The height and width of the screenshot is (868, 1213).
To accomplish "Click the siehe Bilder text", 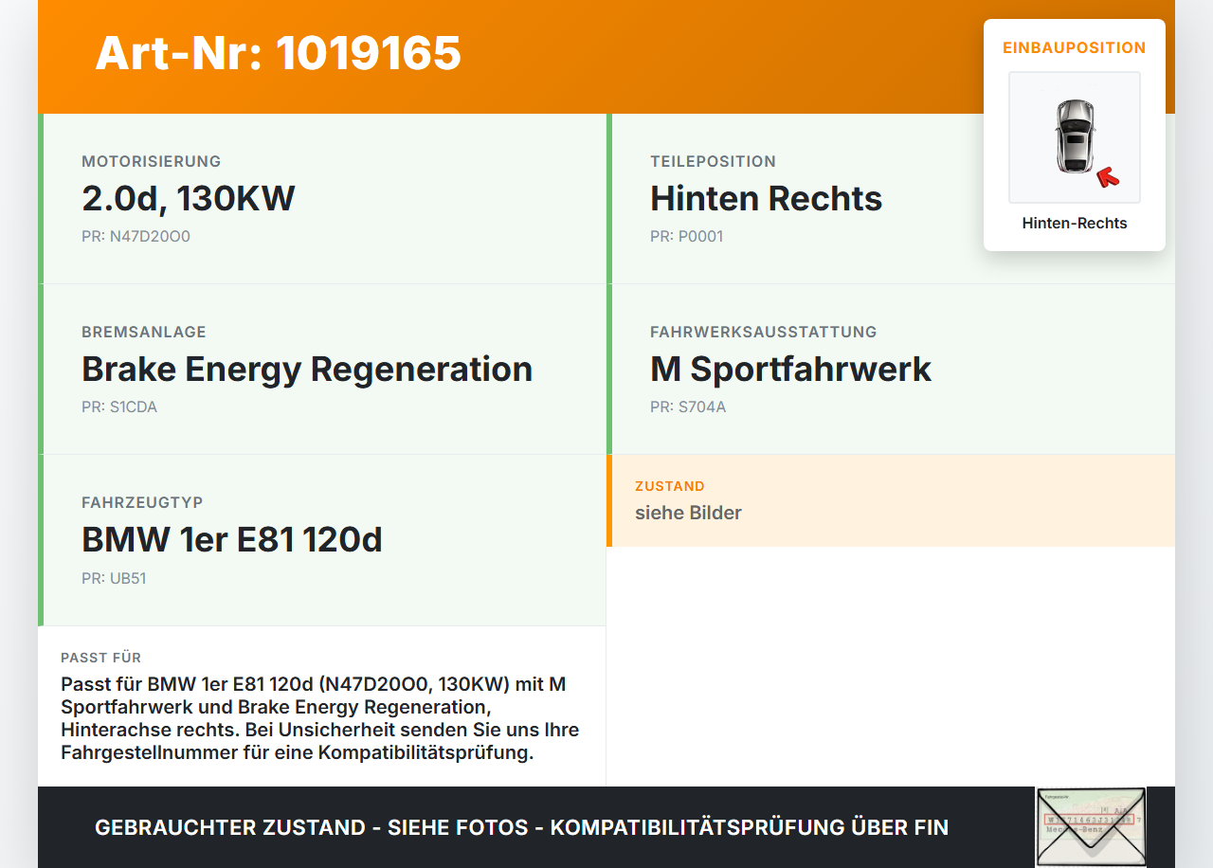I will click(x=688, y=513).
